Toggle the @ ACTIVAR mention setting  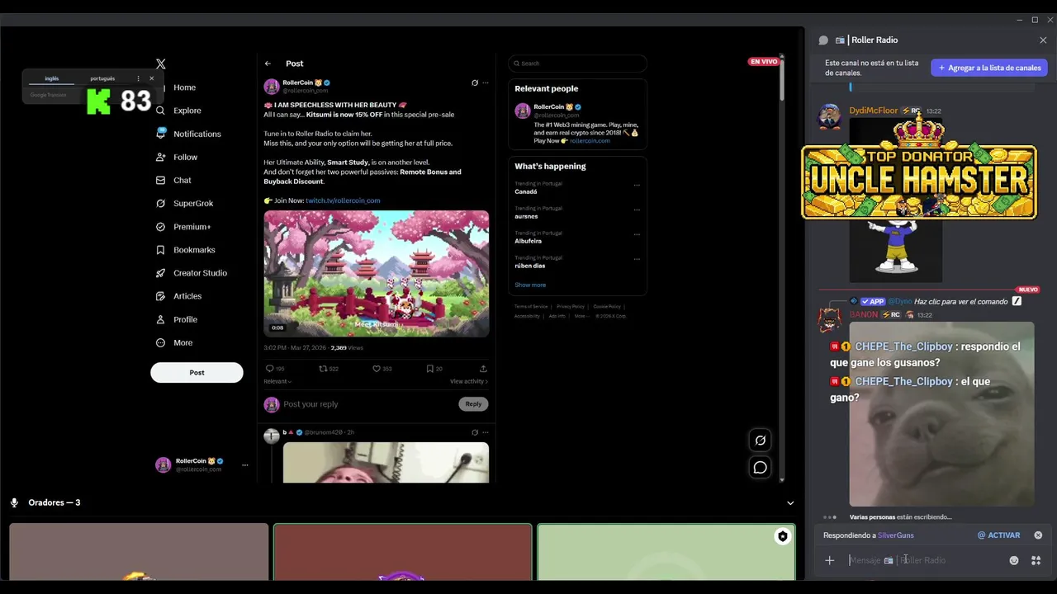point(998,535)
